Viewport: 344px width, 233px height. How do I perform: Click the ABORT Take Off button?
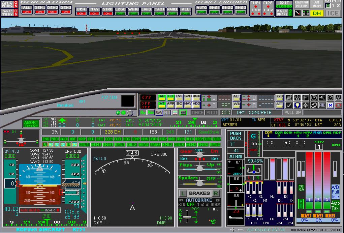pos(31,124)
